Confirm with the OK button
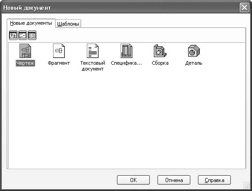The height and width of the screenshot is (191, 252). point(133,180)
